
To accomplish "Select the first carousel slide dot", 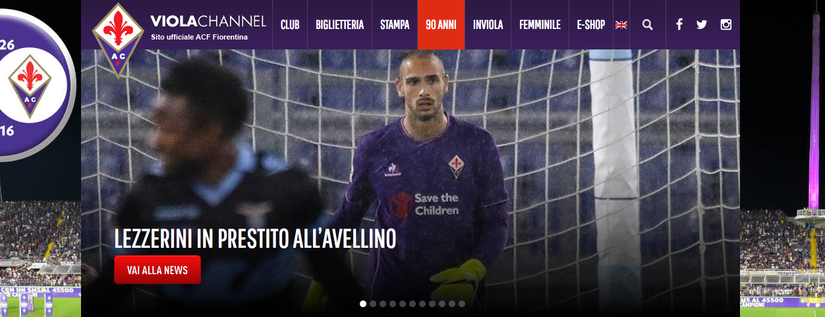I will pyautogui.click(x=363, y=304).
